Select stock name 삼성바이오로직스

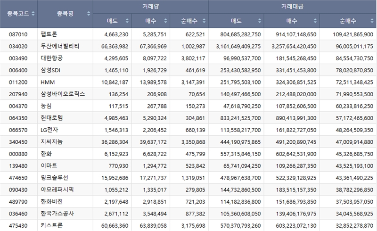63,94
